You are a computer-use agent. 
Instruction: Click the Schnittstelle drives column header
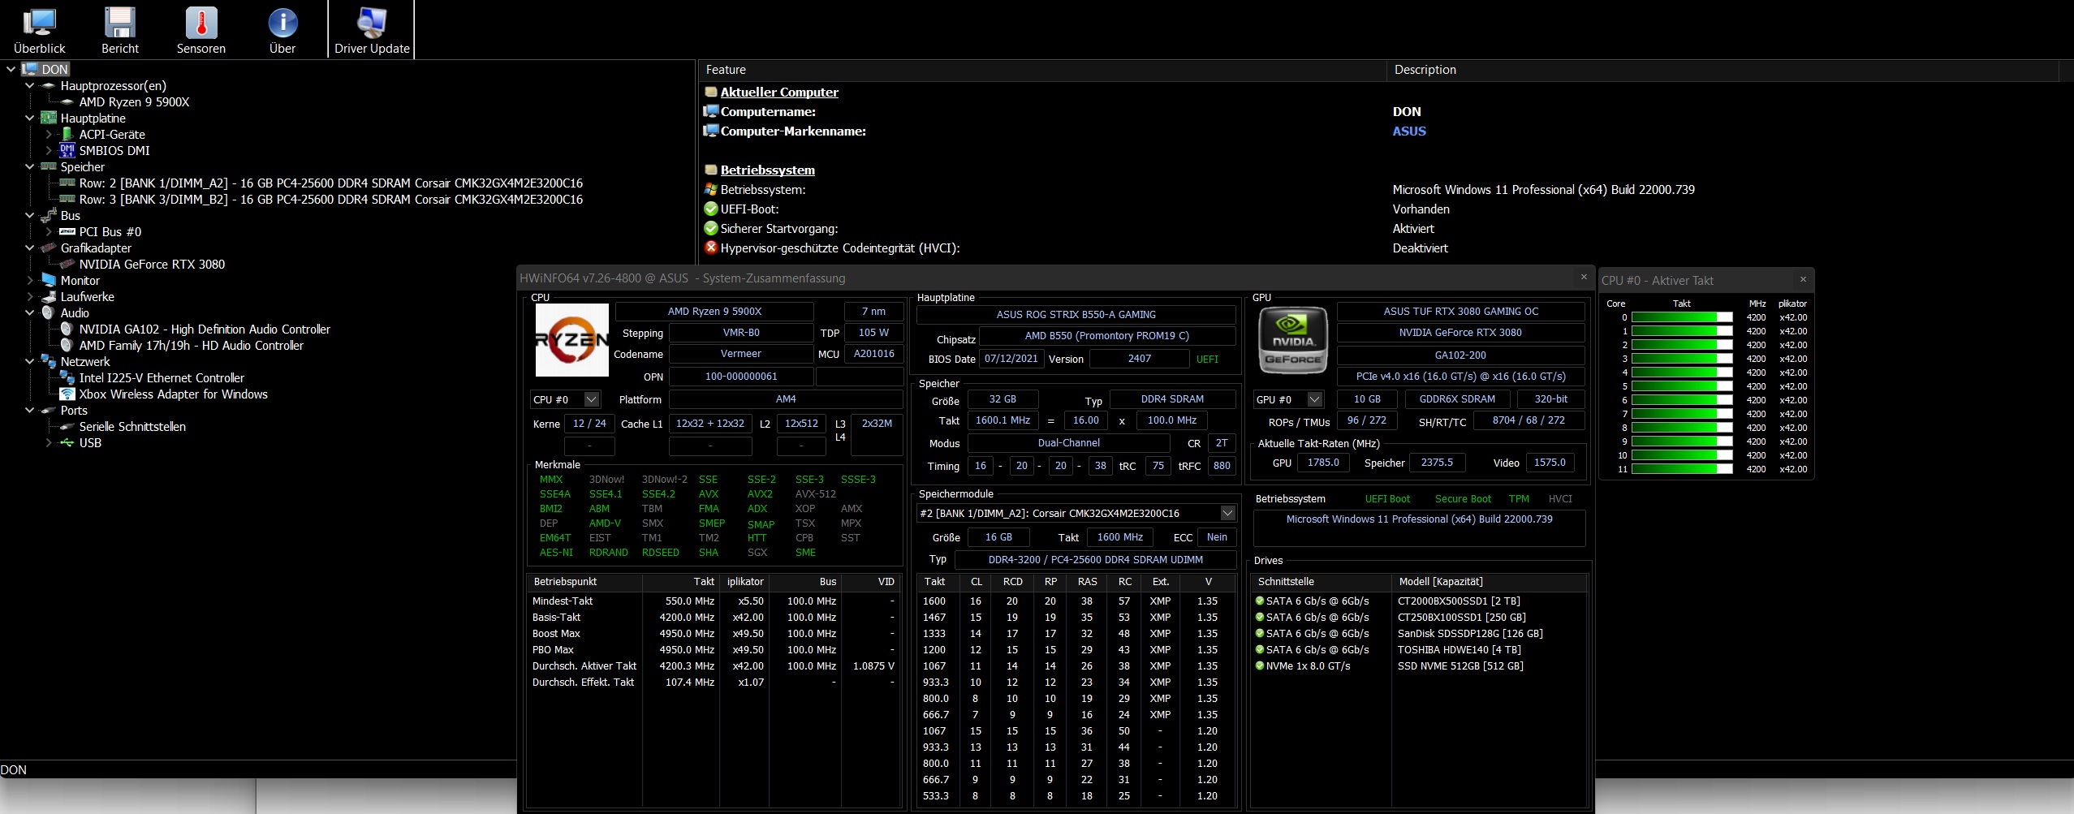click(1322, 582)
